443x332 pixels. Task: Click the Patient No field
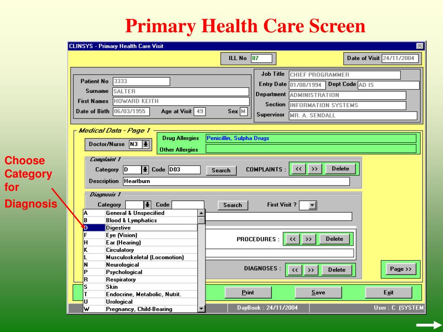(x=141, y=82)
